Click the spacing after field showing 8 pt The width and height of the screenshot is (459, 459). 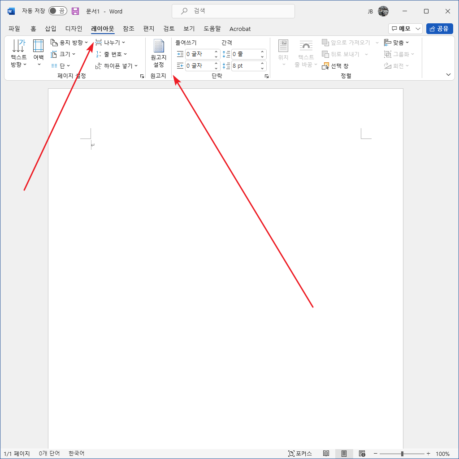[x=245, y=66]
